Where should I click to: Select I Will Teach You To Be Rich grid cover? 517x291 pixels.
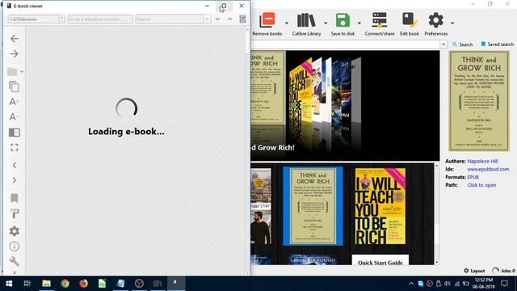coord(380,206)
